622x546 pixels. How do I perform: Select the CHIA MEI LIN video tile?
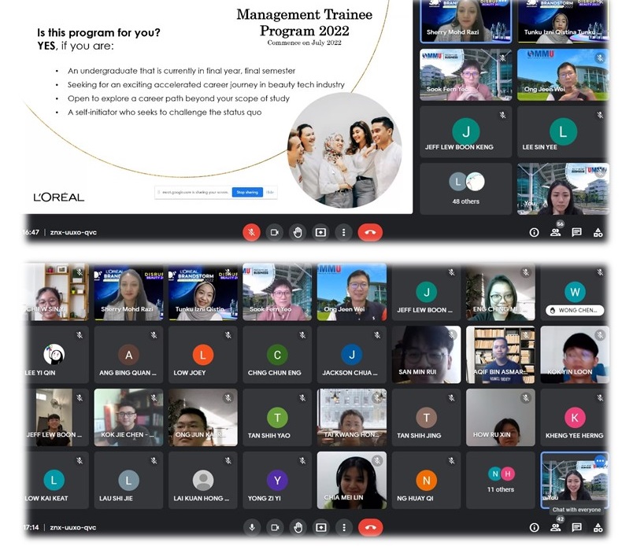click(352, 480)
